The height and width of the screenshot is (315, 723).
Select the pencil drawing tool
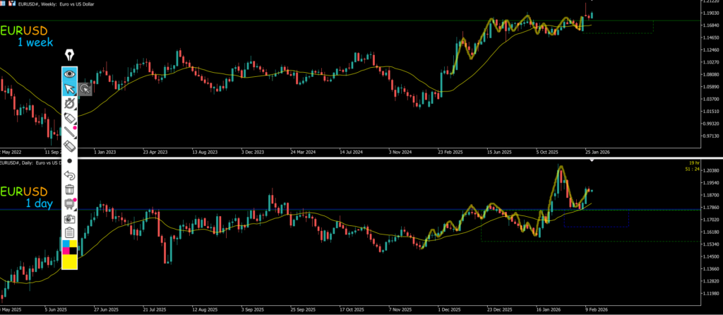click(x=69, y=117)
